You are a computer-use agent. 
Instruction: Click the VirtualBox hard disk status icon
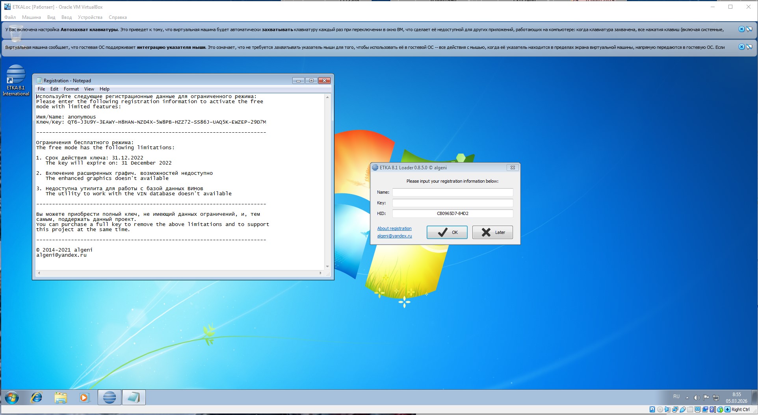652,410
